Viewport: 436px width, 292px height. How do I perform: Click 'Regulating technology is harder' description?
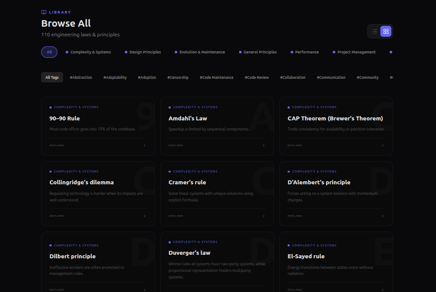(96, 197)
